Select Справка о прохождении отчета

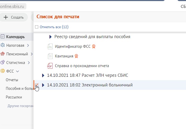click(82, 66)
